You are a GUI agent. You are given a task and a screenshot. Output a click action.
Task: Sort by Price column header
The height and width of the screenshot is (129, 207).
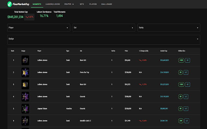pyautogui.click(x=126, y=51)
